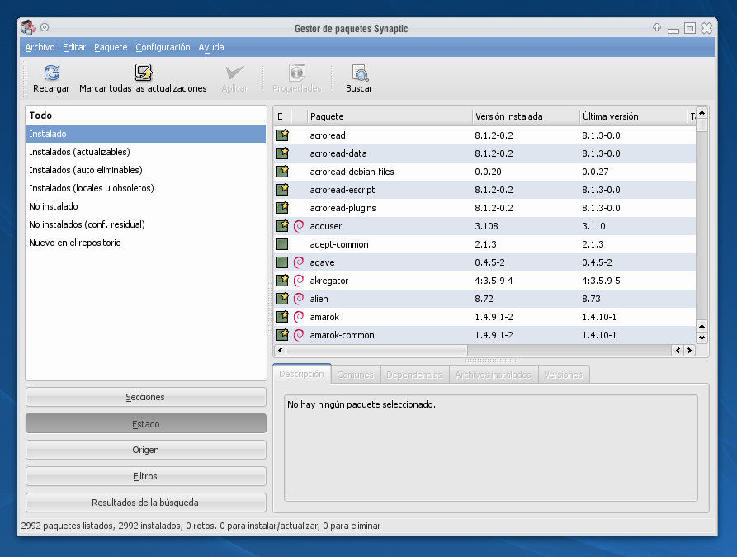Click Debian swirl icon next to amarok-common
This screenshot has height=557, width=737.
pyautogui.click(x=299, y=335)
